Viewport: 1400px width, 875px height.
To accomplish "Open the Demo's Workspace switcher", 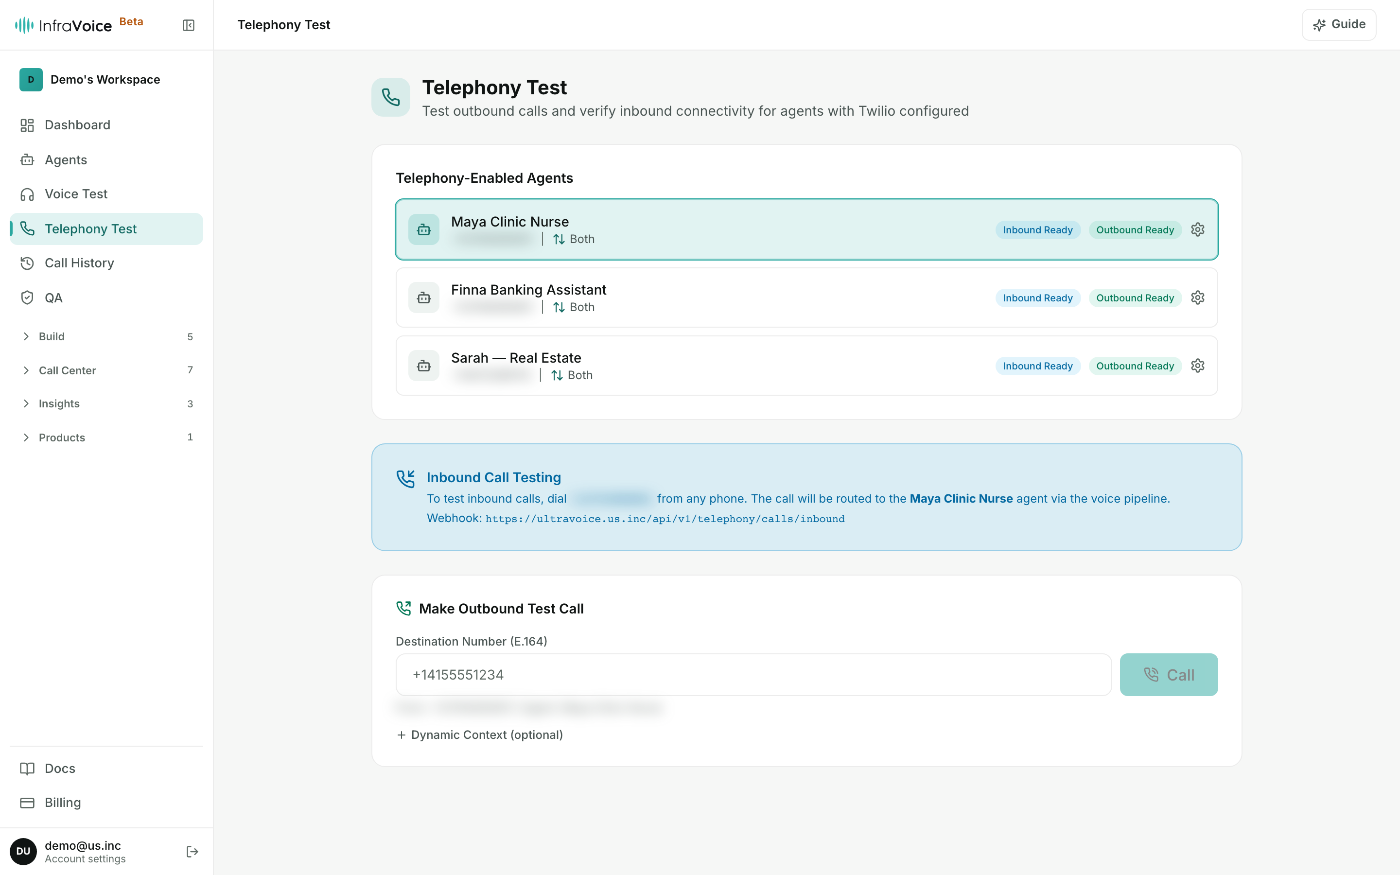I will tap(106, 79).
